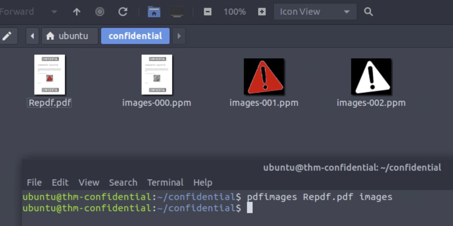Open the Forward history dropdown arrow

(x=54, y=12)
